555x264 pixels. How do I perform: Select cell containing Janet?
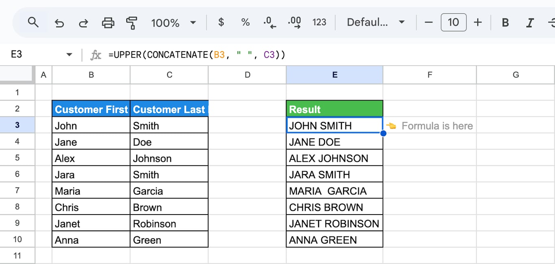tap(91, 223)
